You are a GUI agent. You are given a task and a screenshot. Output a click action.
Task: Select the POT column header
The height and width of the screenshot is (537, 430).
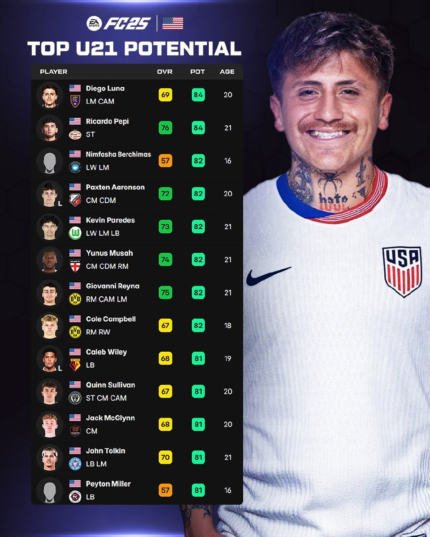(198, 72)
